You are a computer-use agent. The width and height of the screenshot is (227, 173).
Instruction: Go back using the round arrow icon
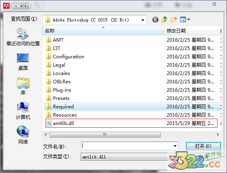point(155,20)
